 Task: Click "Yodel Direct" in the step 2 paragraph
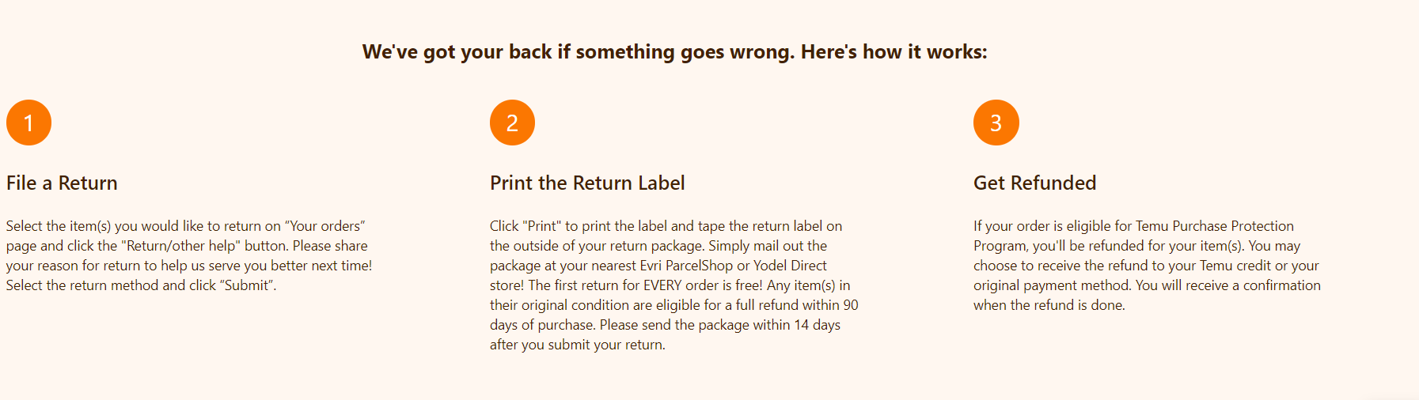click(790, 266)
